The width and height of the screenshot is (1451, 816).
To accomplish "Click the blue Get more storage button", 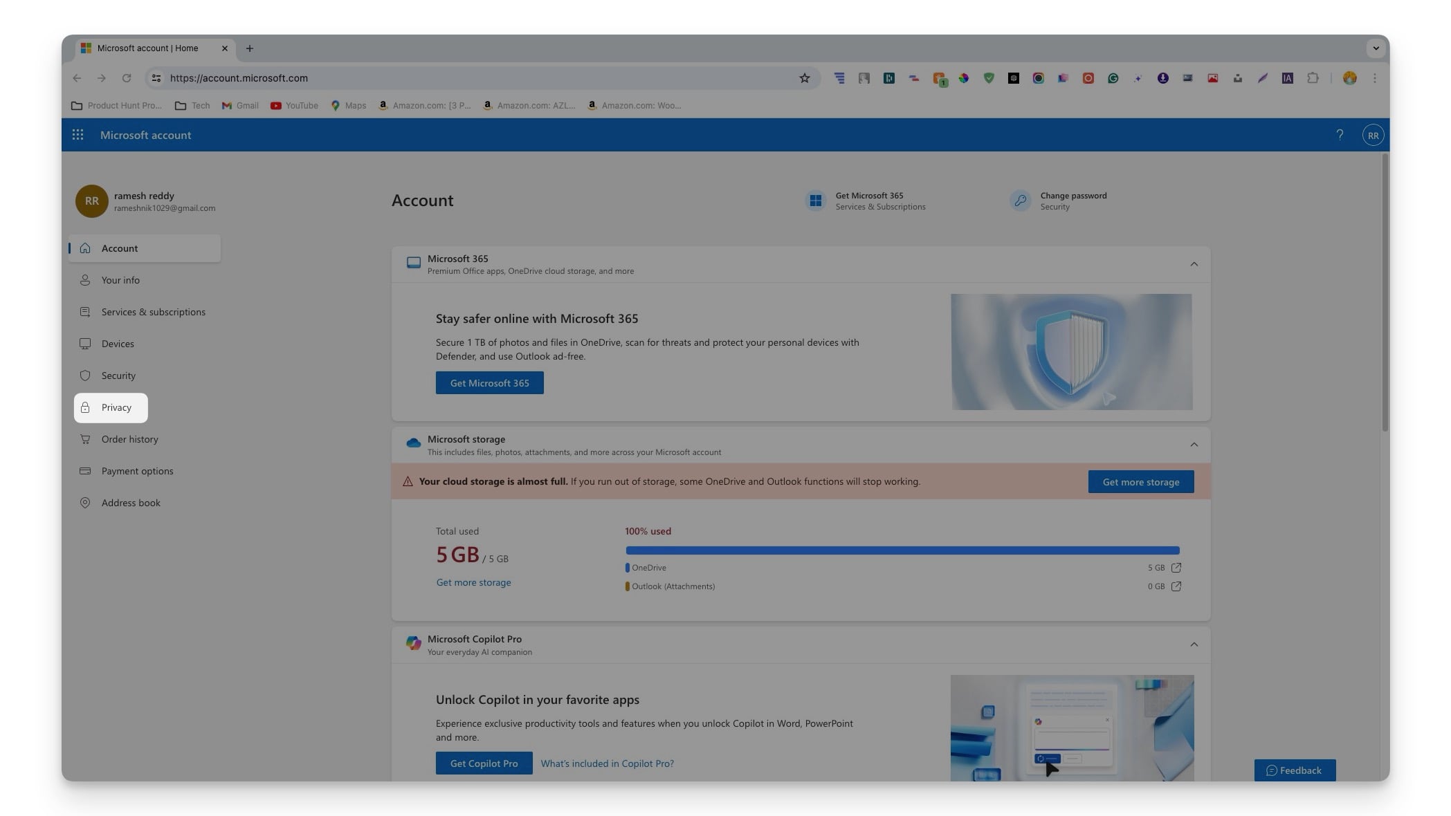I will 1140,482.
